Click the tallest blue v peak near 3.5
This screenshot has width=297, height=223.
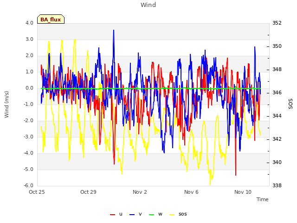point(114,30)
